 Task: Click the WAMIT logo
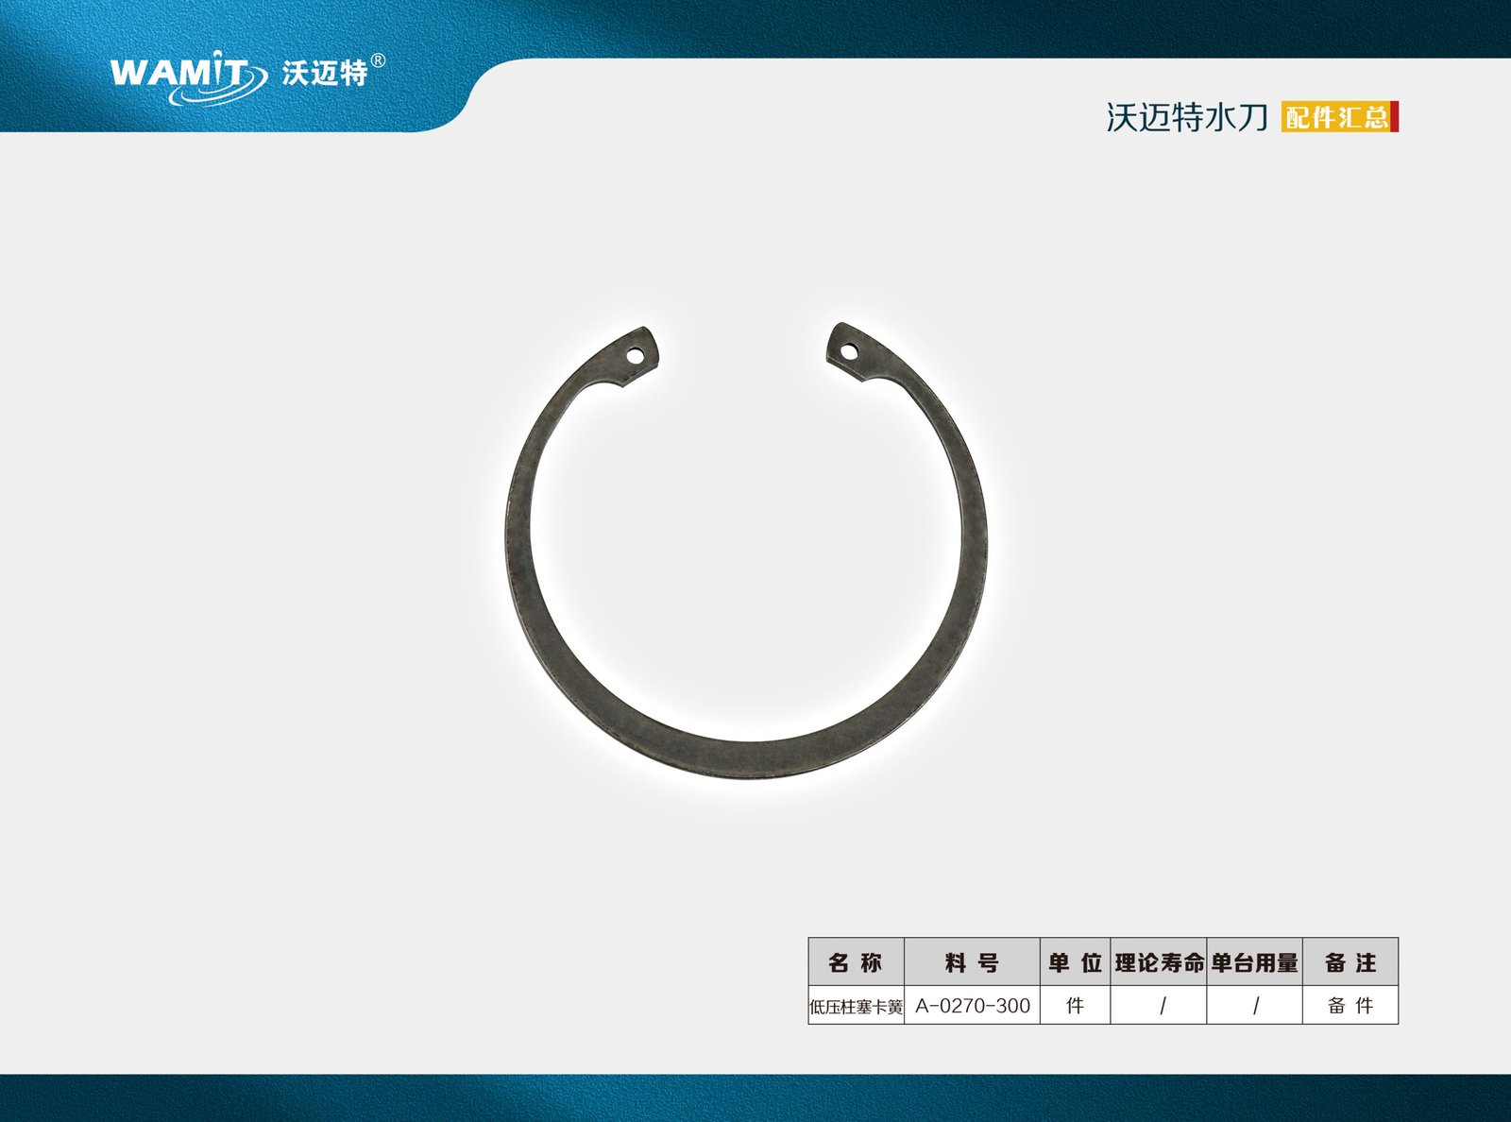pos(188,76)
